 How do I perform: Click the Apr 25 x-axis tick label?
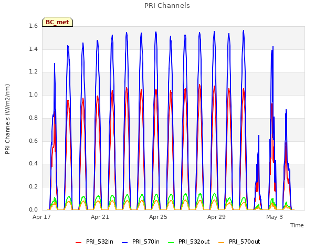158,217
